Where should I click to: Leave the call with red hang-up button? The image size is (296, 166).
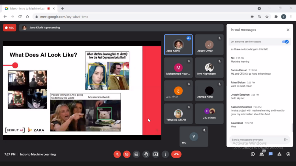click(176, 154)
